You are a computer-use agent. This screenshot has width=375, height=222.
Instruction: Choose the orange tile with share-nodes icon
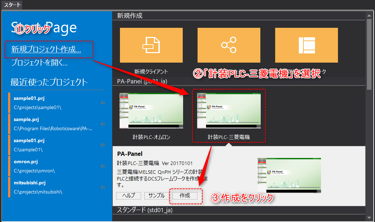pos(229,45)
